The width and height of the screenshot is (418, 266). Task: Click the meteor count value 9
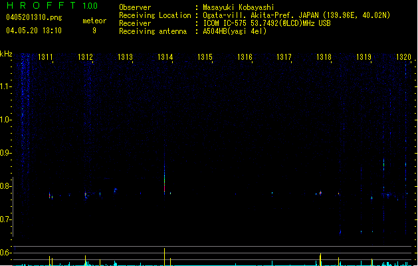click(94, 31)
